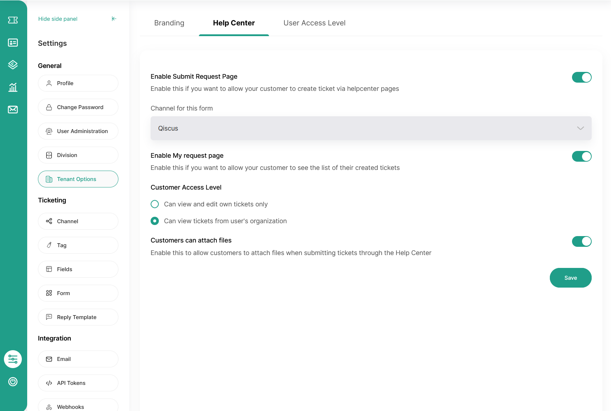Switch to the User Access Level tab
611x411 pixels.
pyautogui.click(x=314, y=23)
